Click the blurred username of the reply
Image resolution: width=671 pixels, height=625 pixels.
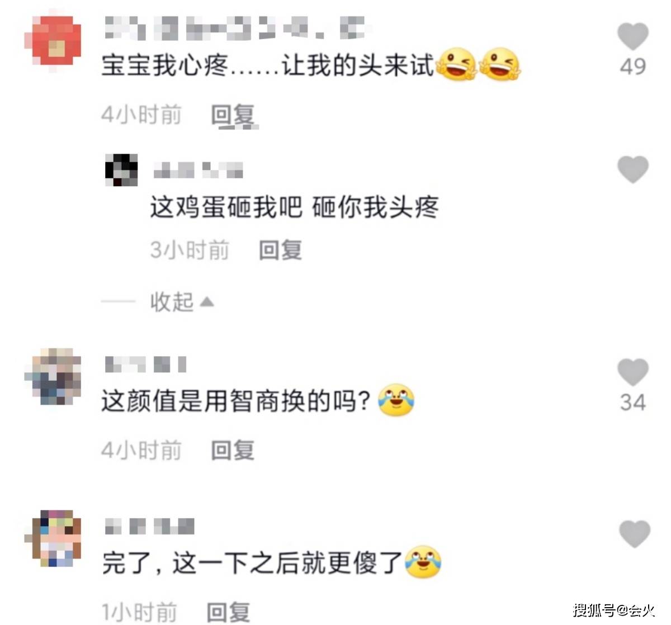pyautogui.click(x=199, y=170)
